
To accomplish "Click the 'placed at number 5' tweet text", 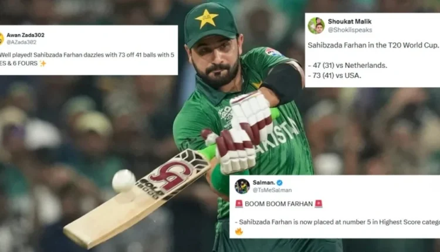I will coord(337,222).
